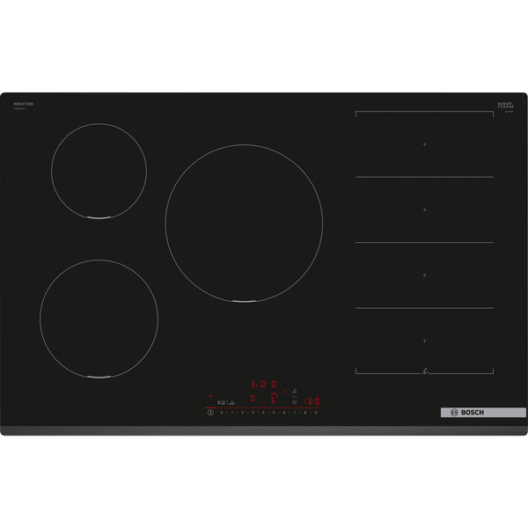Tap the INDUCTION label text
The height and width of the screenshot is (528, 528).
point(24,104)
